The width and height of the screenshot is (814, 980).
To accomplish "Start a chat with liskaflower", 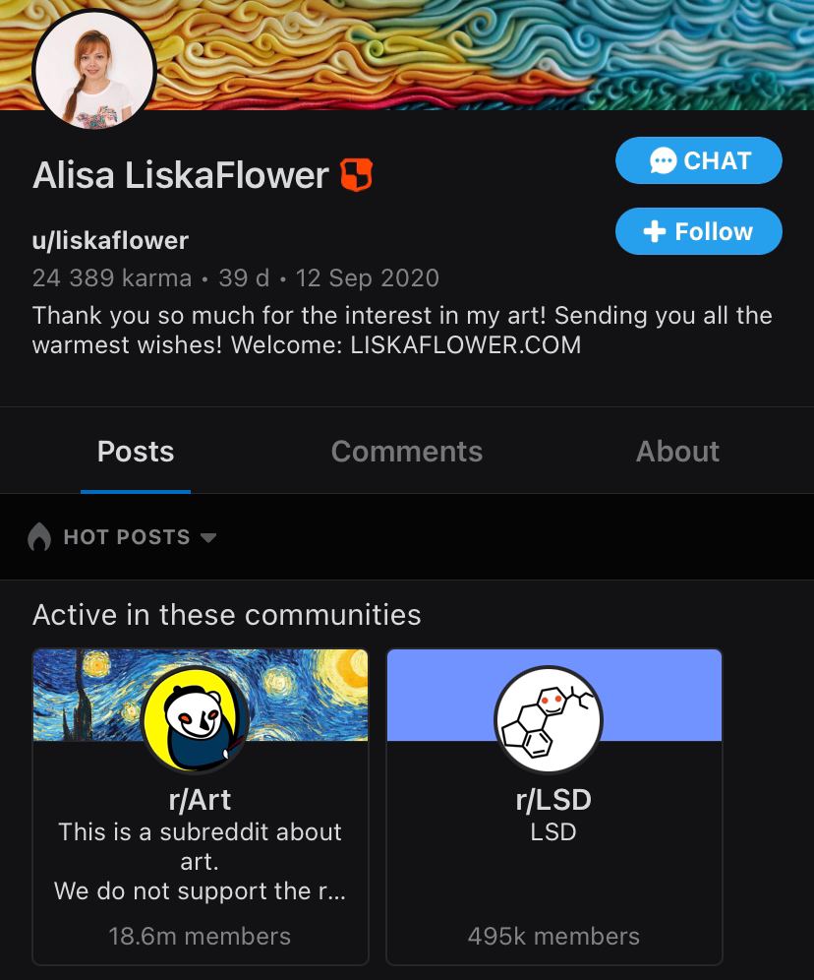I will (x=699, y=160).
